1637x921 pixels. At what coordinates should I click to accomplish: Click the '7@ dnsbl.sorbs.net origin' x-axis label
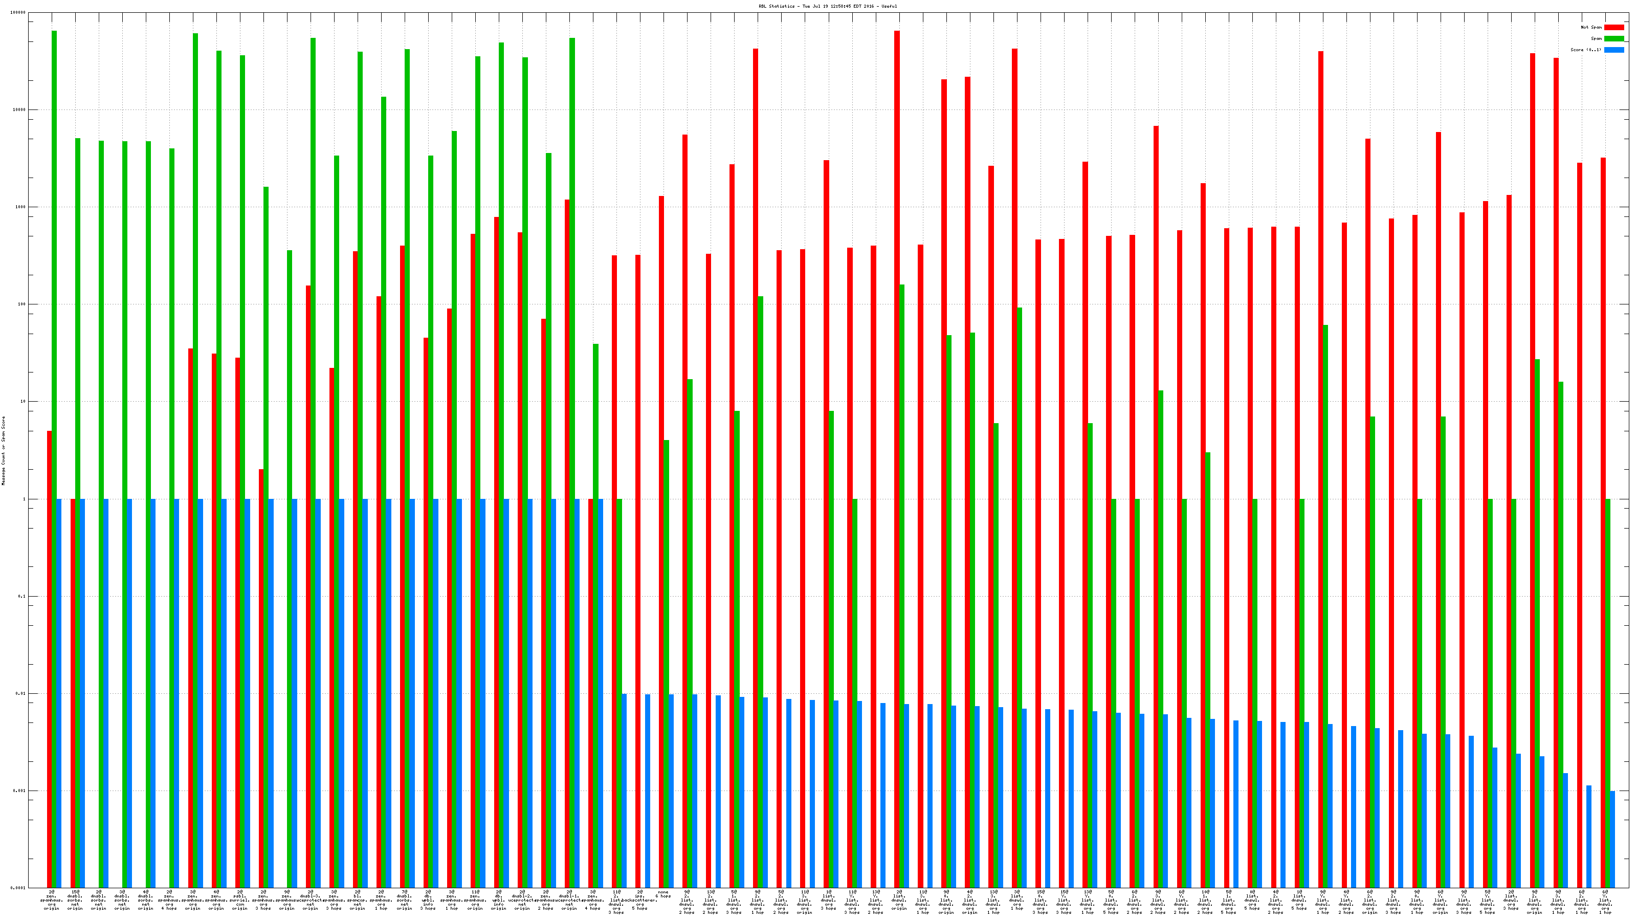(x=405, y=900)
